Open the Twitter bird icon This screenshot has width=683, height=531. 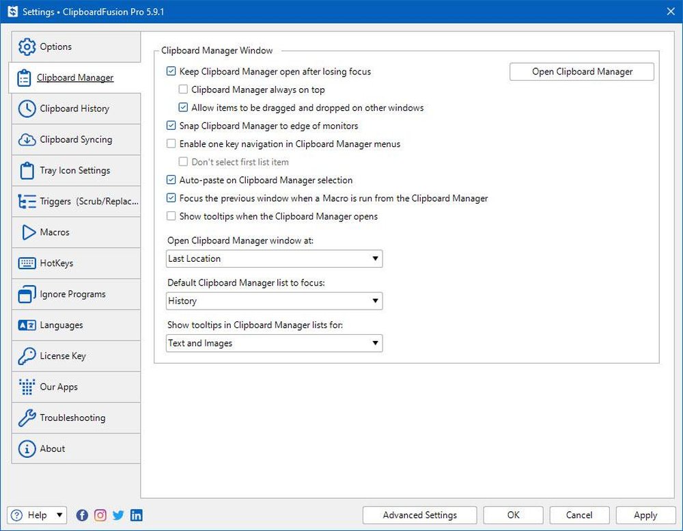tap(118, 515)
